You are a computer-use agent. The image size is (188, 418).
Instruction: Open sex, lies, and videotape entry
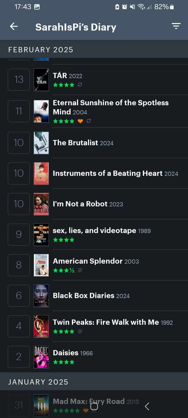coord(102,231)
